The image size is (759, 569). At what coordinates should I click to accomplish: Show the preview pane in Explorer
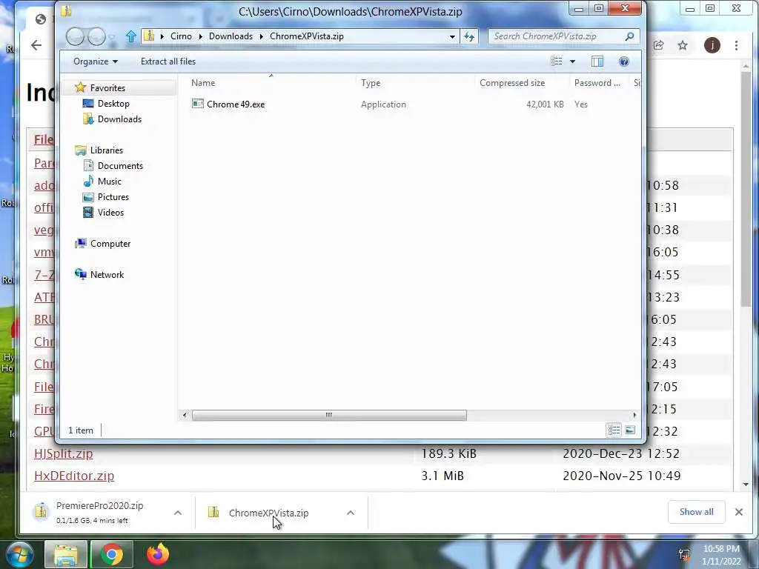click(x=597, y=61)
